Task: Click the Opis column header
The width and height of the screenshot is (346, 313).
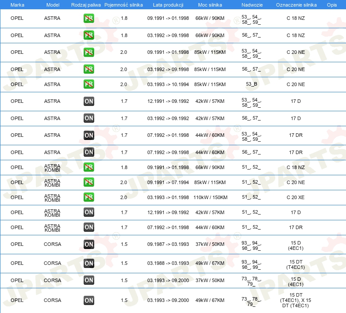Action: click(x=332, y=5)
